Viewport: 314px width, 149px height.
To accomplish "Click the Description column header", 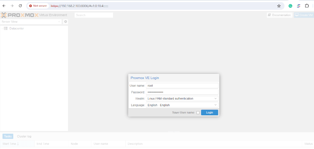I will coord(214,144).
